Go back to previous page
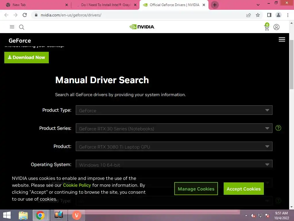Image resolution: width=294 pixels, height=221 pixels. (6, 15)
